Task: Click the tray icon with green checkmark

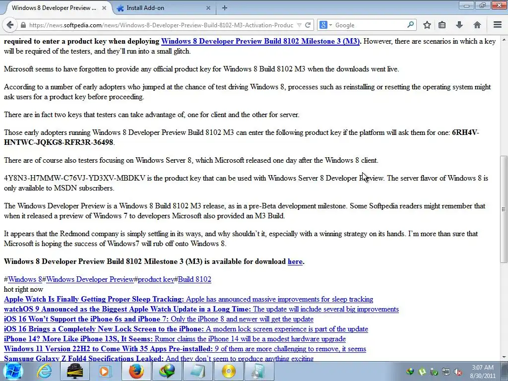Action: [x=434, y=372]
